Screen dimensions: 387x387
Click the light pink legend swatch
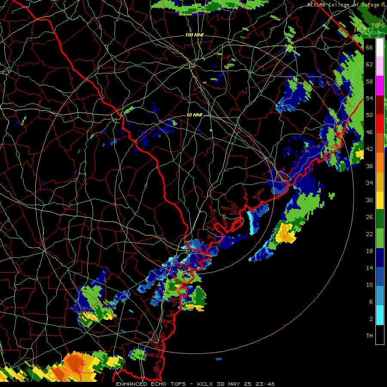click(380, 66)
